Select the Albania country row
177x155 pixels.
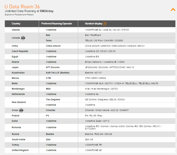[16, 30]
